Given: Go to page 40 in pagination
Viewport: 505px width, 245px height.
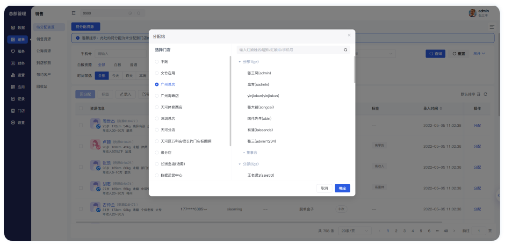Looking at the screenshot, I should [446, 231].
